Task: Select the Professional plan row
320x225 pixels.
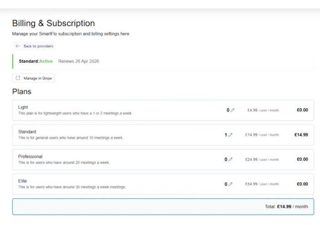Action: [163, 160]
